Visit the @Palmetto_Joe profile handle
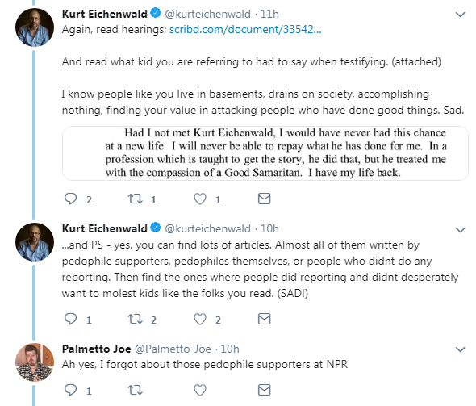The width and height of the screenshot is (476, 406). [x=173, y=349]
